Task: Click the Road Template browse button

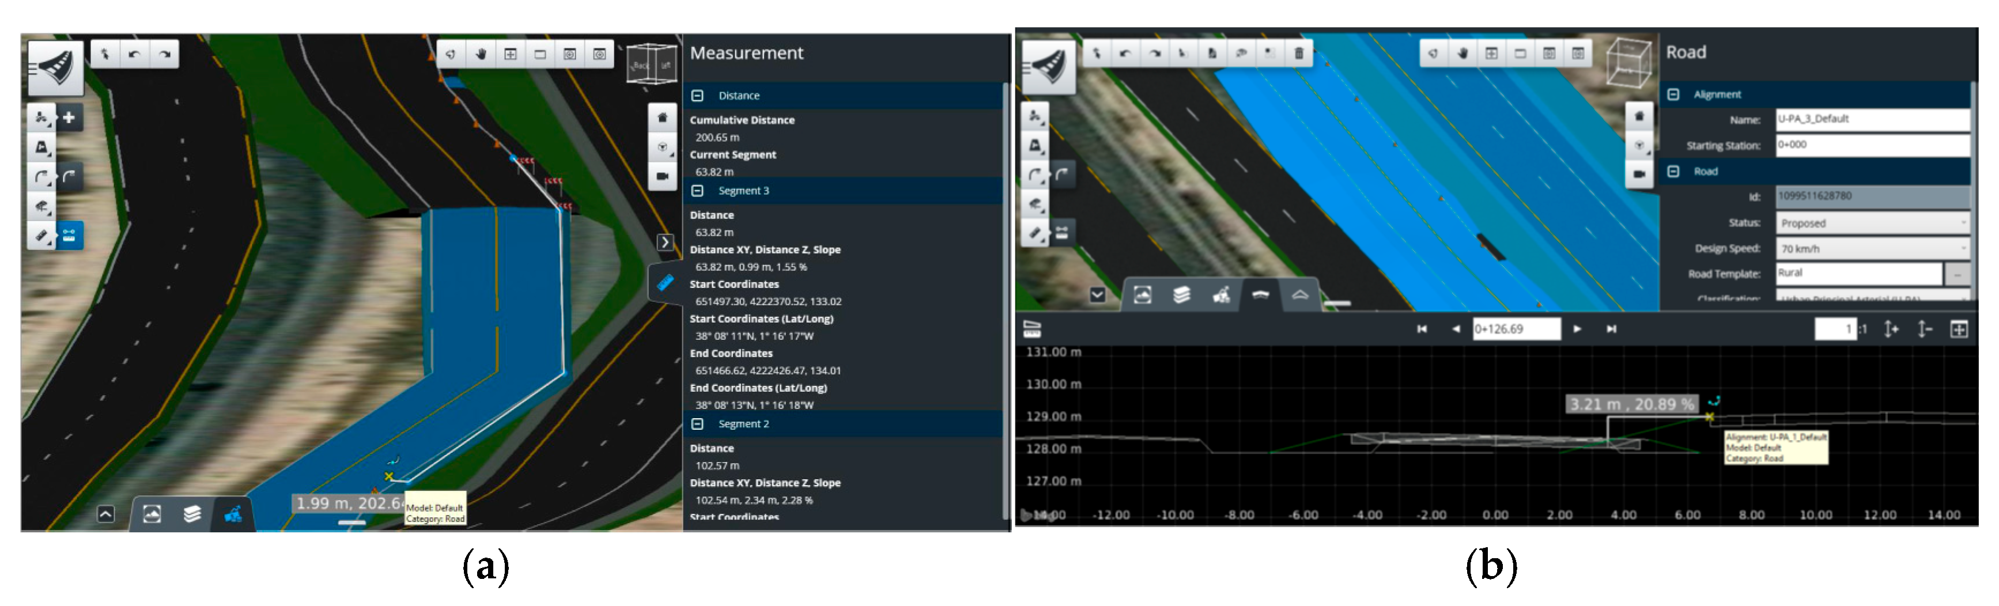Action: click(x=1957, y=274)
